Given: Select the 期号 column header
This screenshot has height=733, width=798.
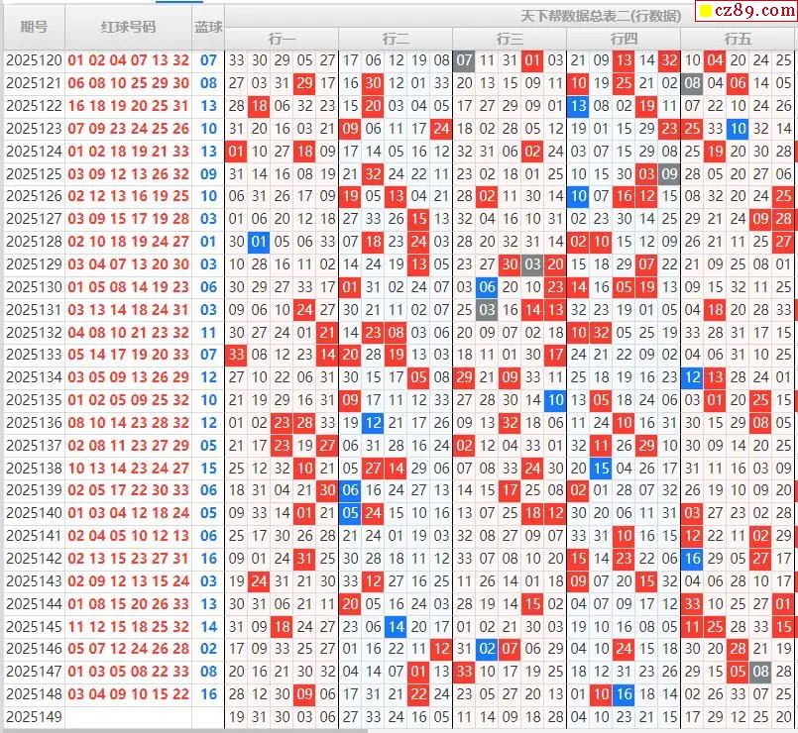Looking at the screenshot, I should coord(34,28).
